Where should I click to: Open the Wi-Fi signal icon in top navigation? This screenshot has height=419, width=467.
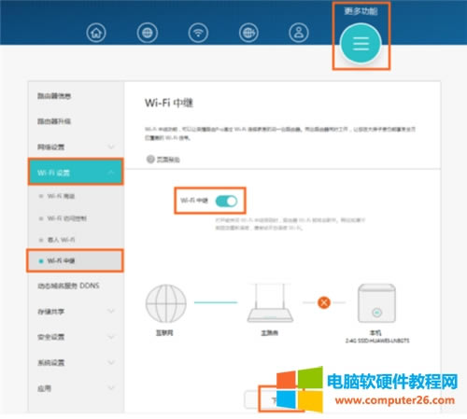click(198, 33)
